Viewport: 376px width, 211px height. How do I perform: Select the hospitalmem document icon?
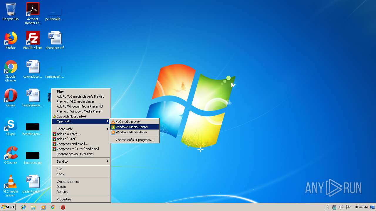[33, 98]
